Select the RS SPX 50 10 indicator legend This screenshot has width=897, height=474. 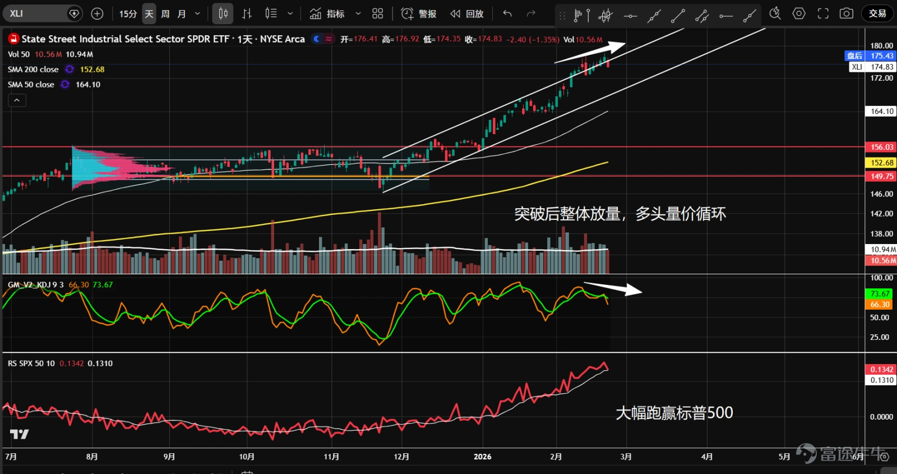[31, 363]
